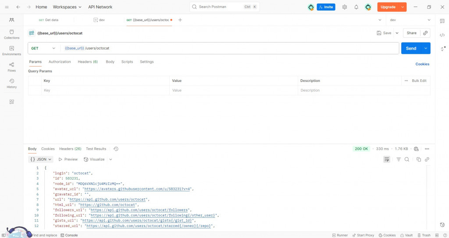Change the JSON response format dropdown
The width and height of the screenshot is (449, 238).
click(41, 159)
